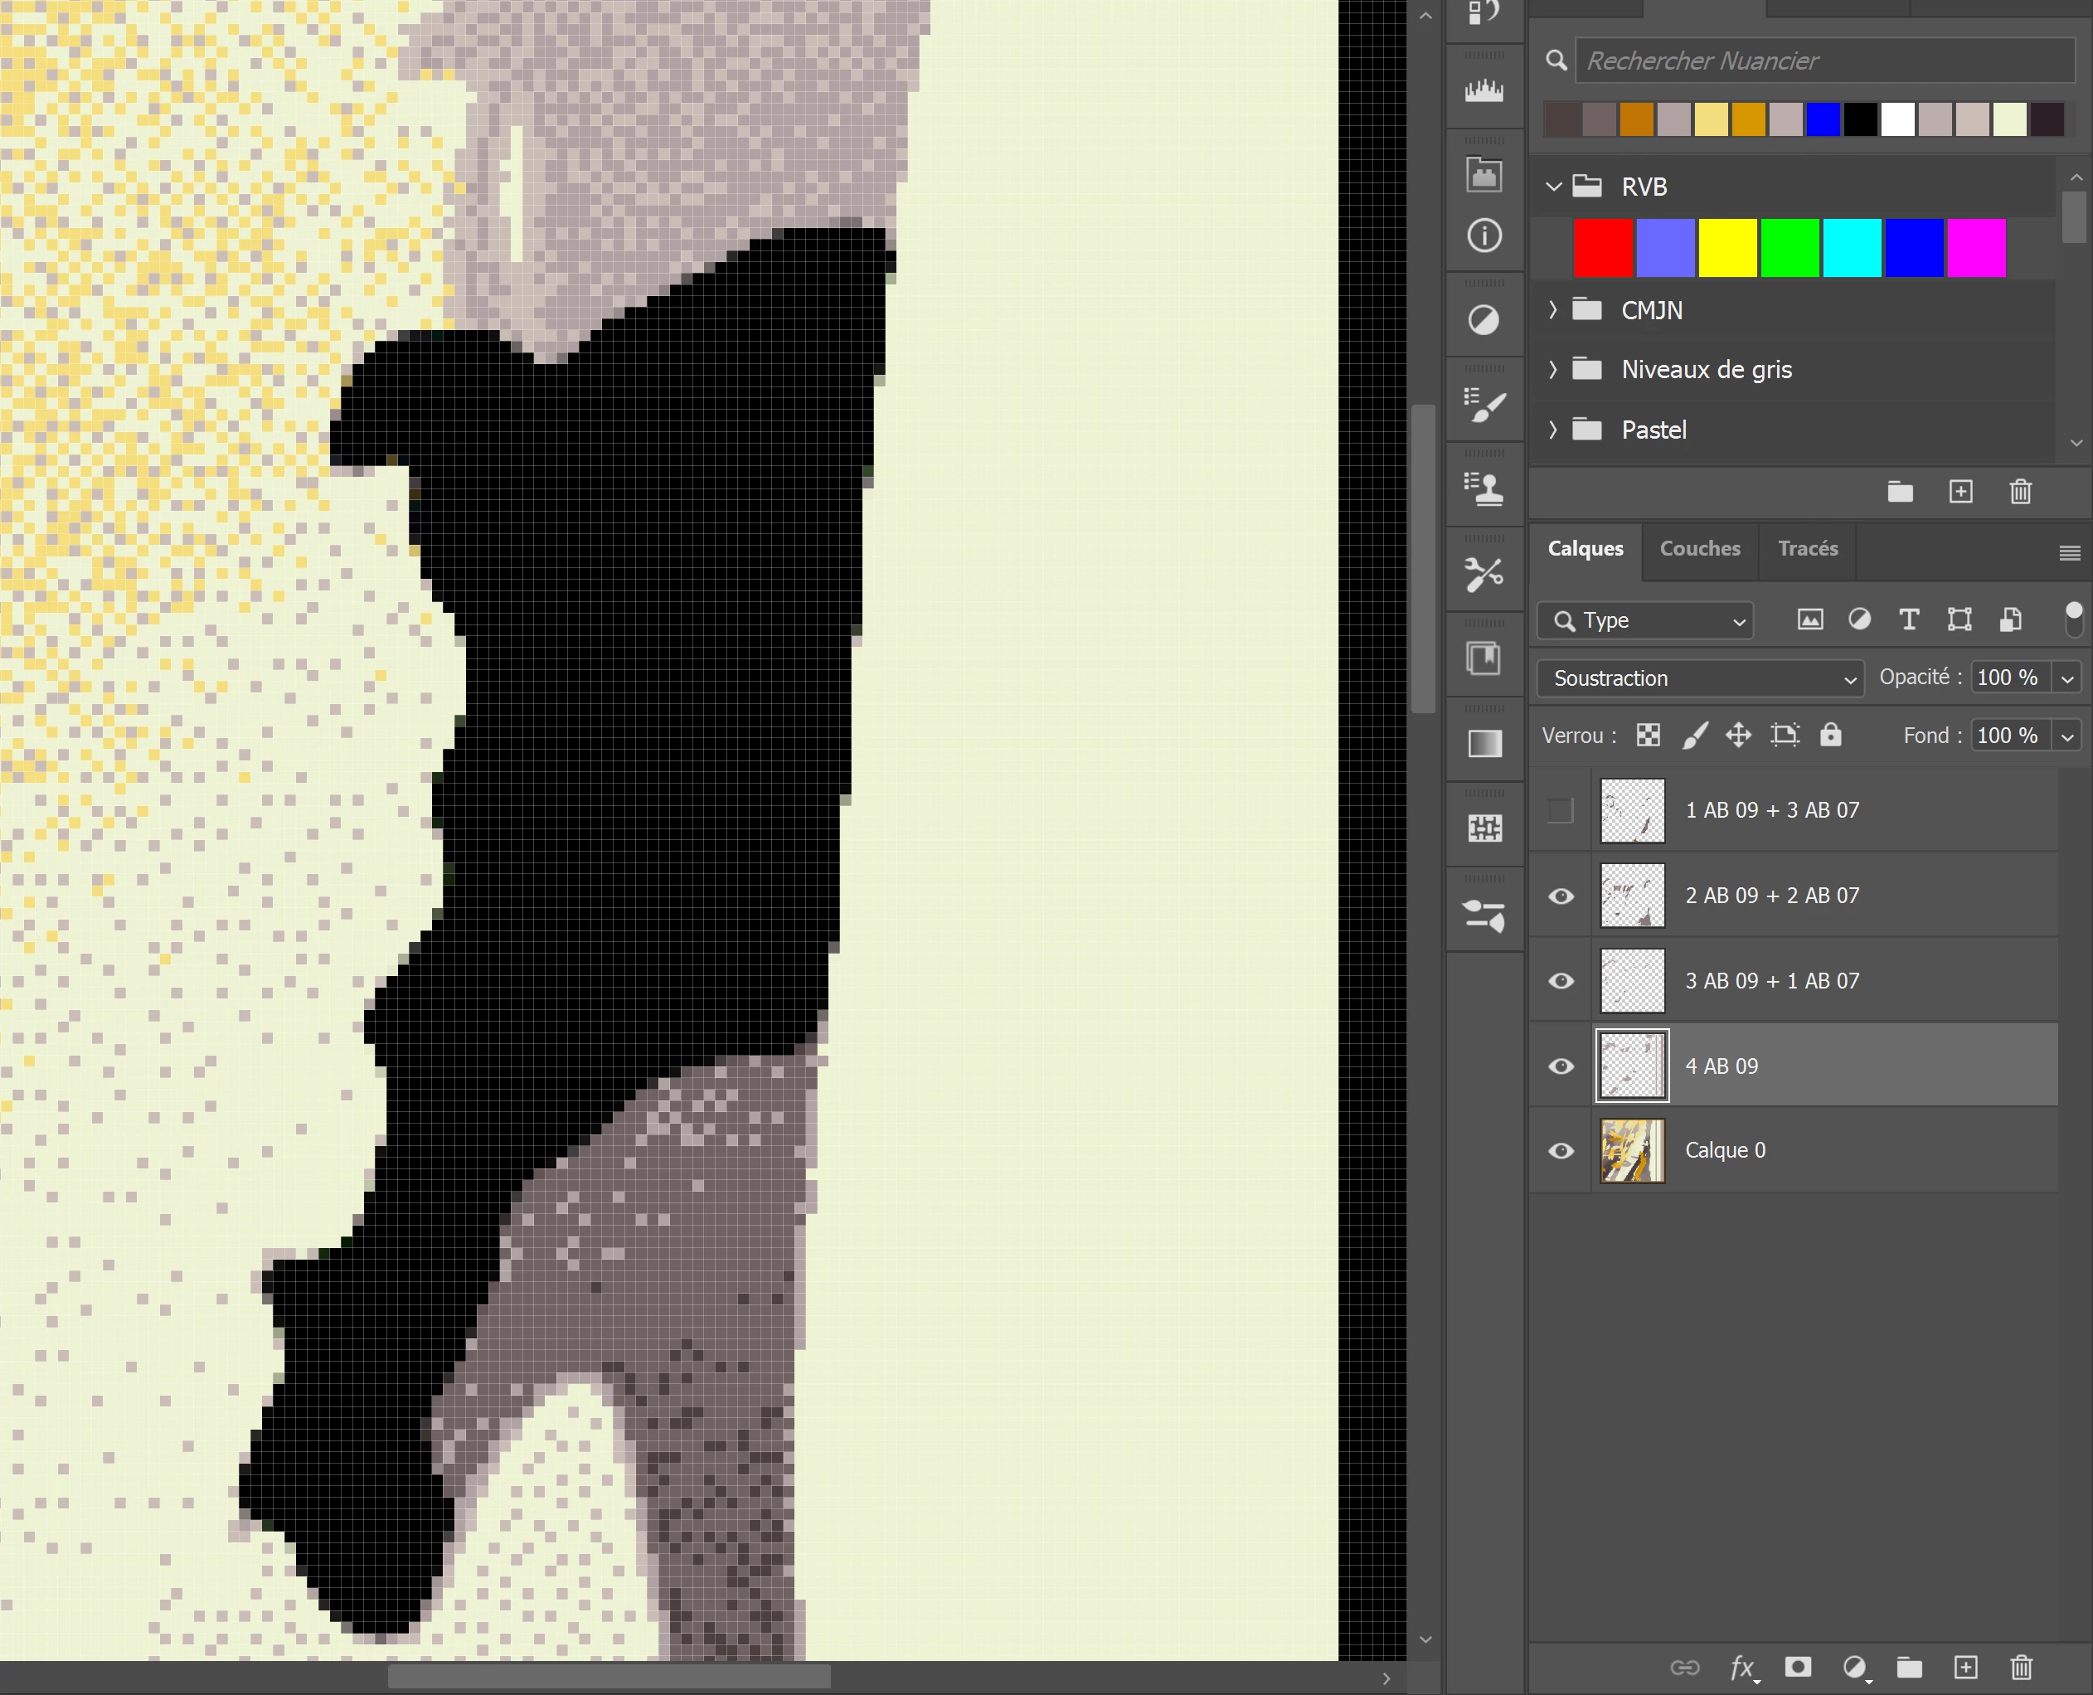
Task: Add a layer mask
Action: pos(1797,1668)
